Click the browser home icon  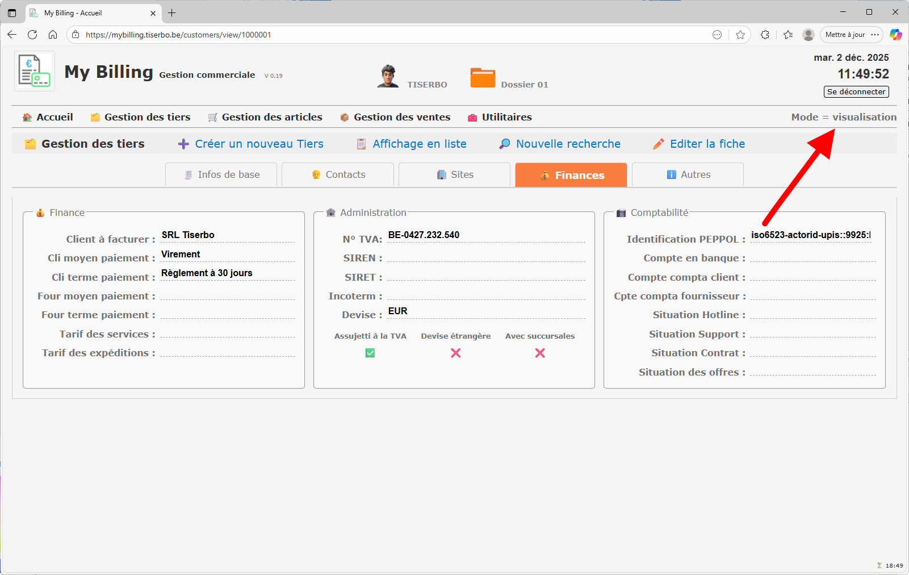[53, 35]
